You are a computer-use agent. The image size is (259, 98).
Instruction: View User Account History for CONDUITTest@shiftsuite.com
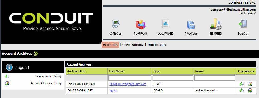[x=242, y=84]
